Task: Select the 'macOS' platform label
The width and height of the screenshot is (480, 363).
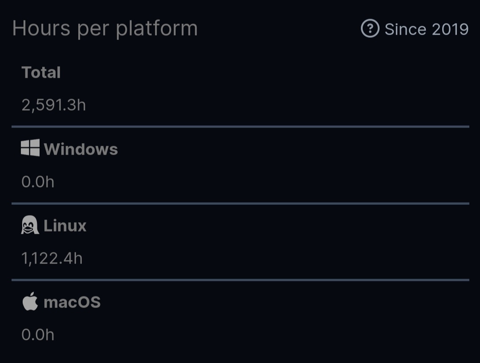Action: point(72,303)
